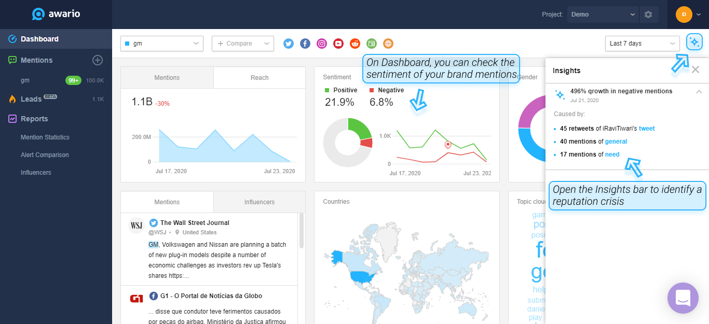Switch to the Mentions list tab
Screen dimensions: 709x324
tap(167, 202)
